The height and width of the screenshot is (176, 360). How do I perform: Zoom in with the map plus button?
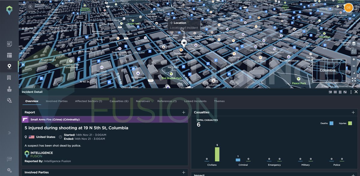[x=354, y=59]
